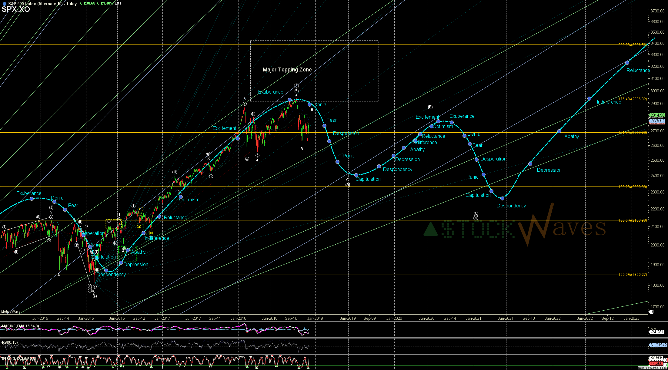
Task: Select the white (A) wave label
Action: (x=348, y=184)
